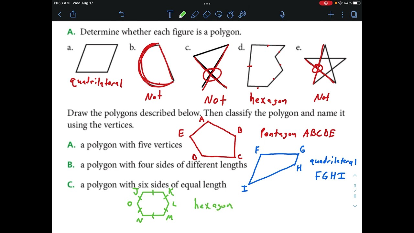The height and width of the screenshot is (233, 414).
Task: Go to next page with down chevron
Action: pos(355,206)
